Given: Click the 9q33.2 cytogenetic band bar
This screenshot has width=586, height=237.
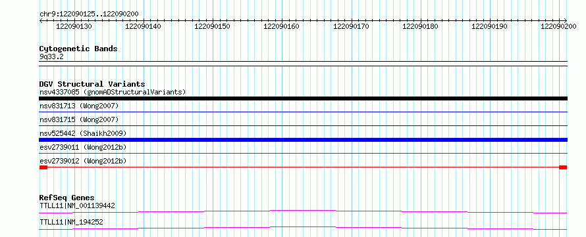Looking at the screenshot, I should click(303, 64).
